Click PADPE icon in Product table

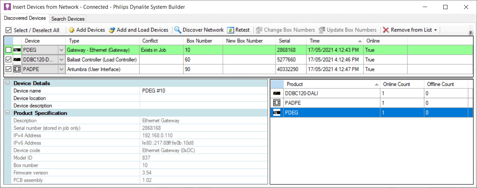277,103
